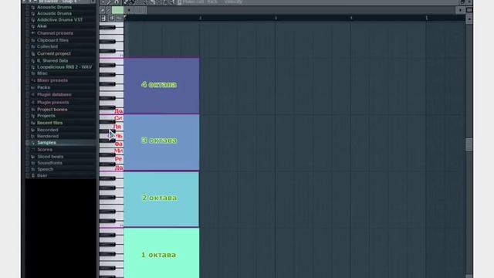Open the Recorded folder

(x=48, y=130)
